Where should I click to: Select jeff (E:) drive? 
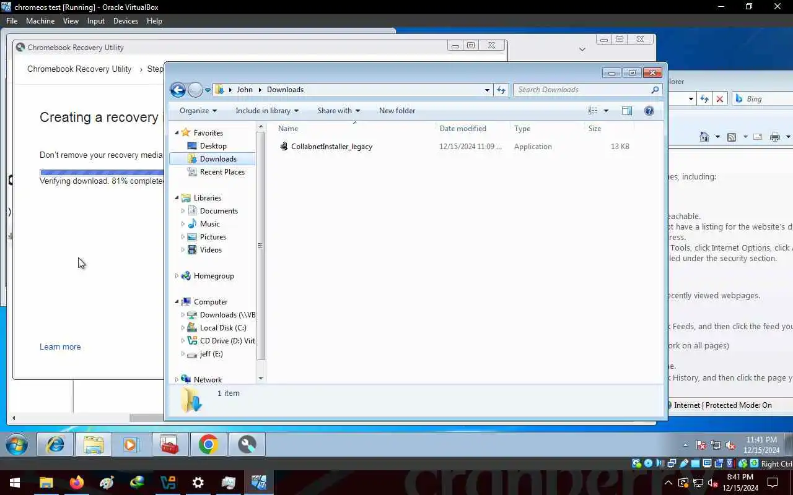tap(211, 354)
